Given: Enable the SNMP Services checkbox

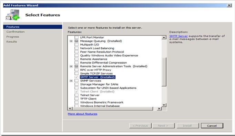Looking at the screenshot, I should click(76, 81).
